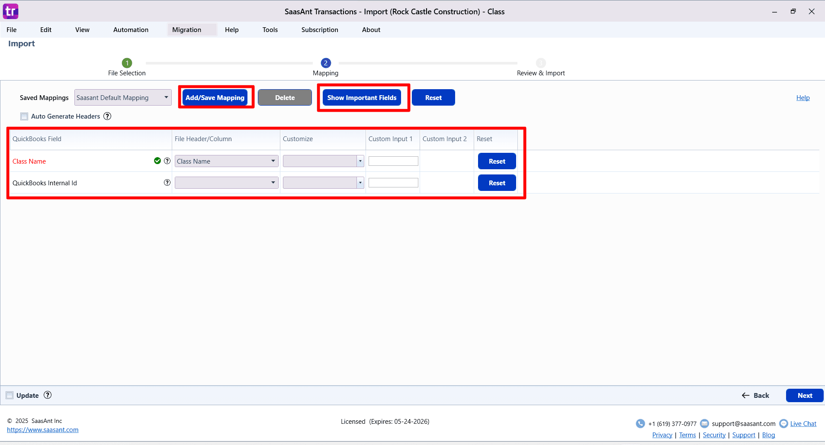Open the Help link at top right
Screen dimensions: 825x445
pyautogui.click(x=803, y=98)
